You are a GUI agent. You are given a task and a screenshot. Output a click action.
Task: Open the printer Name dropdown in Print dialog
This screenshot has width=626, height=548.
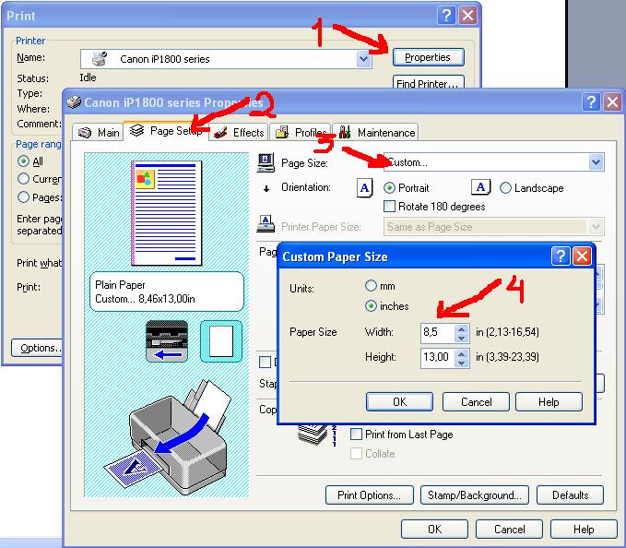tap(363, 59)
